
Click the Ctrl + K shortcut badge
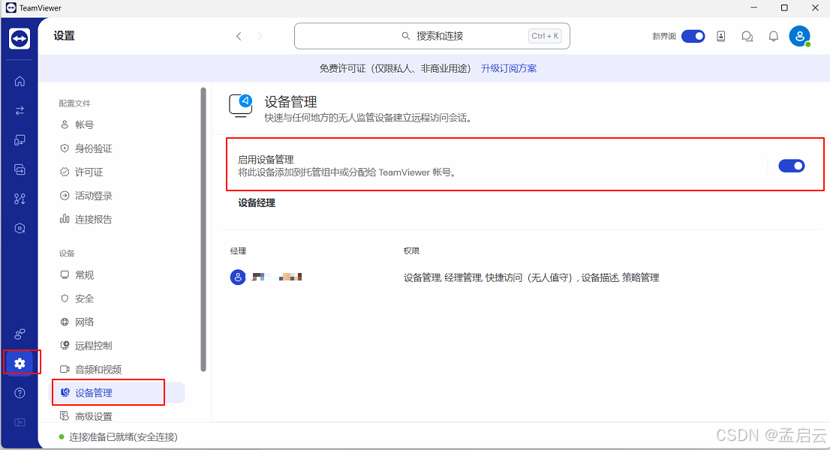point(545,36)
